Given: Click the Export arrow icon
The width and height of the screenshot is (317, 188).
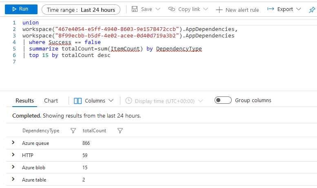Looking at the screenshot, I should pyautogui.click(x=270, y=9).
